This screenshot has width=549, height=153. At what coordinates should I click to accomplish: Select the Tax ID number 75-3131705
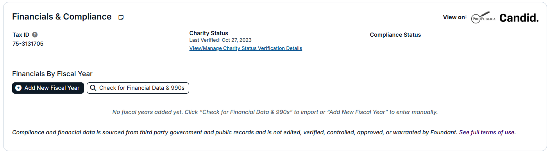point(28,44)
